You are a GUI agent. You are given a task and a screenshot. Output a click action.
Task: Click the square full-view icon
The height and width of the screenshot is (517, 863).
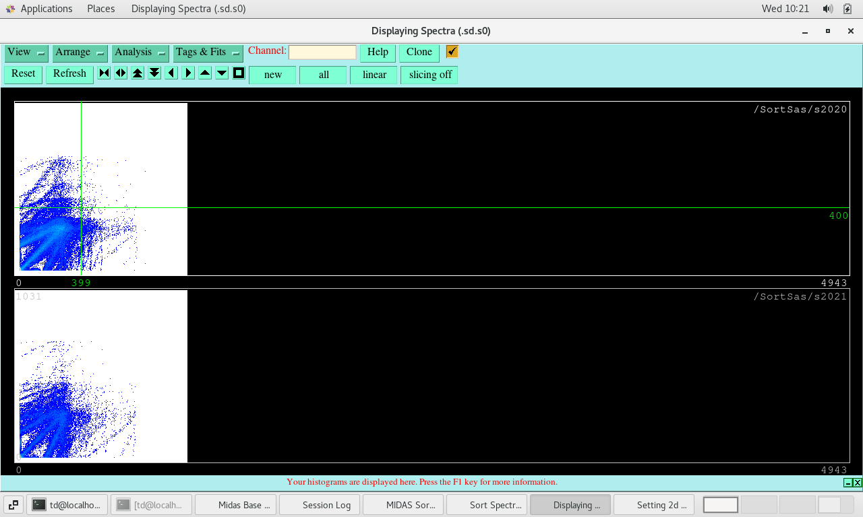click(x=239, y=73)
